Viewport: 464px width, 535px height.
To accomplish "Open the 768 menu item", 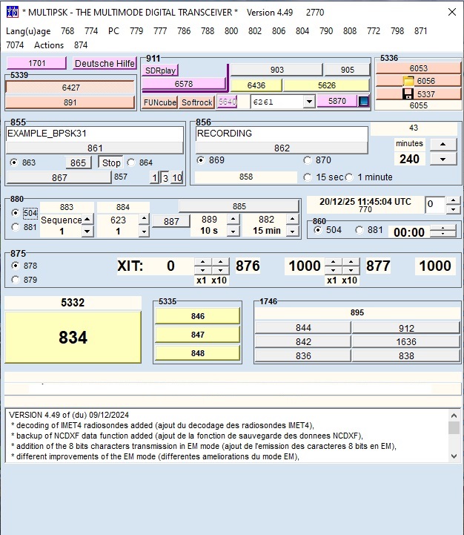I will point(67,31).
